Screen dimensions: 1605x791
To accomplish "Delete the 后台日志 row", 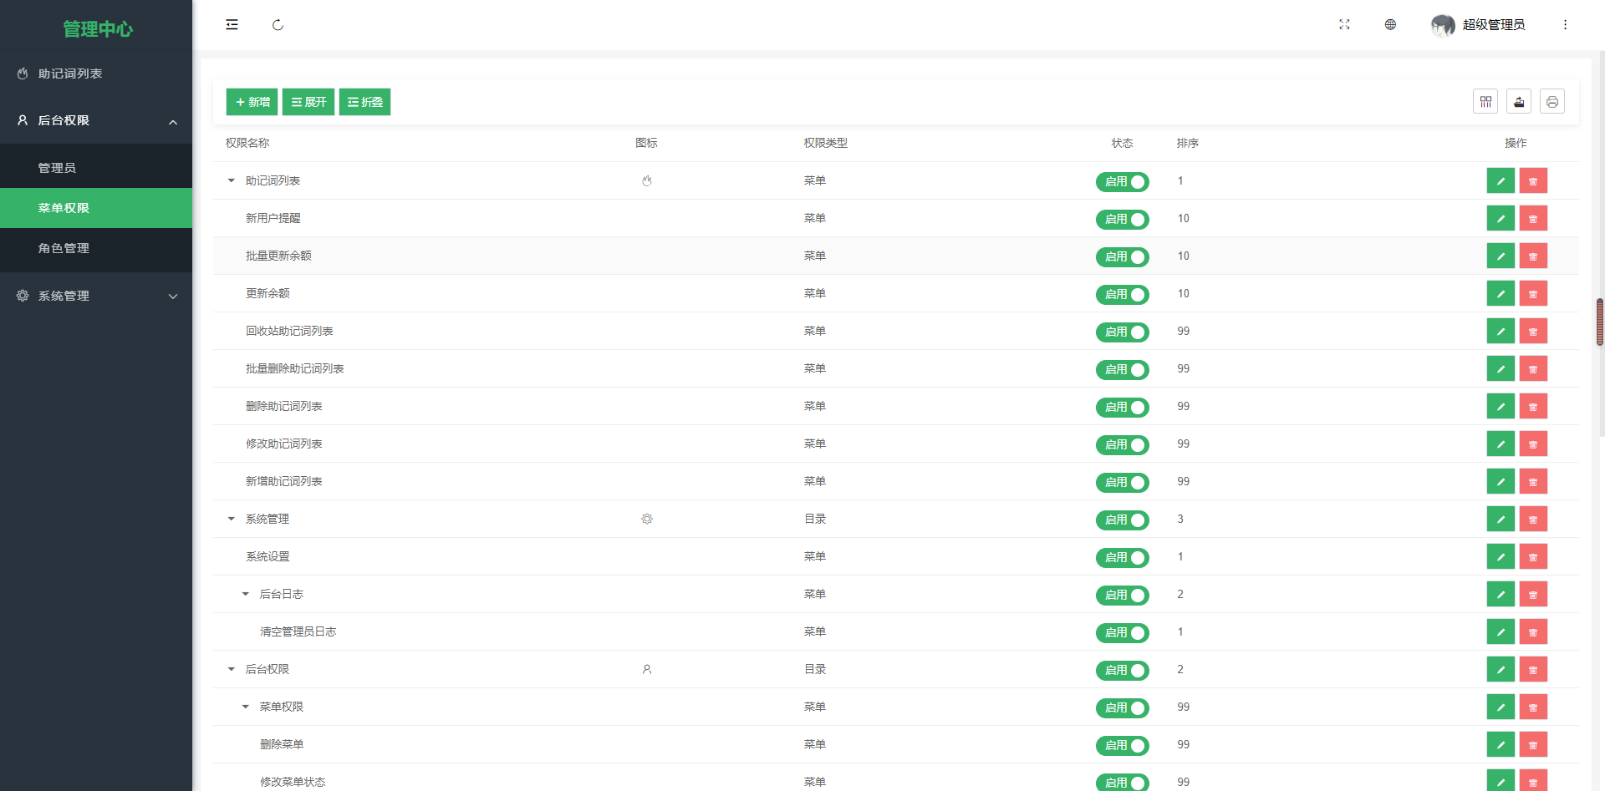I will [1533, 594].
